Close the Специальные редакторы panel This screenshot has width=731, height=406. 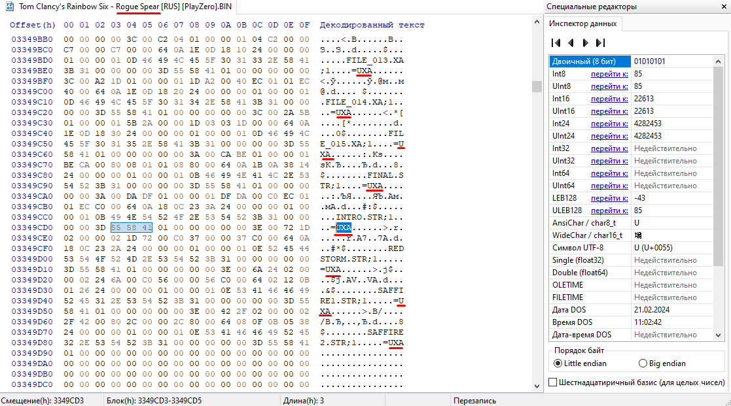[724, 7]
